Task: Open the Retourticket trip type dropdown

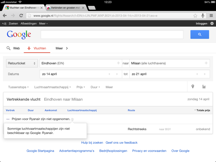Action: 22,63
